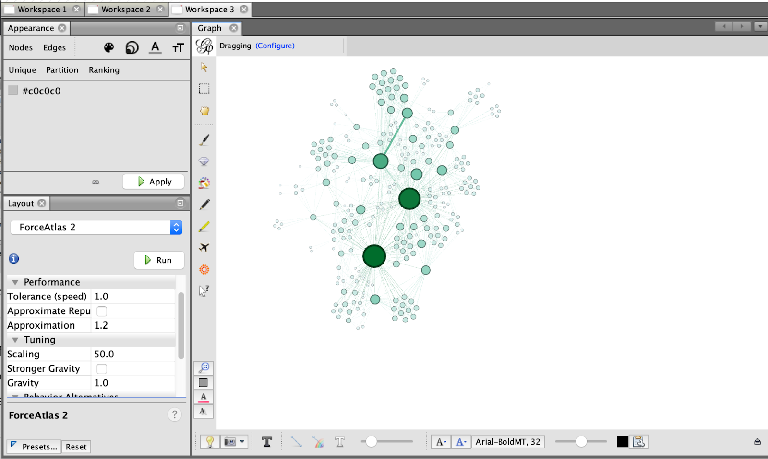Toggle edge labels with grey T button

click(x=340, y=442)
